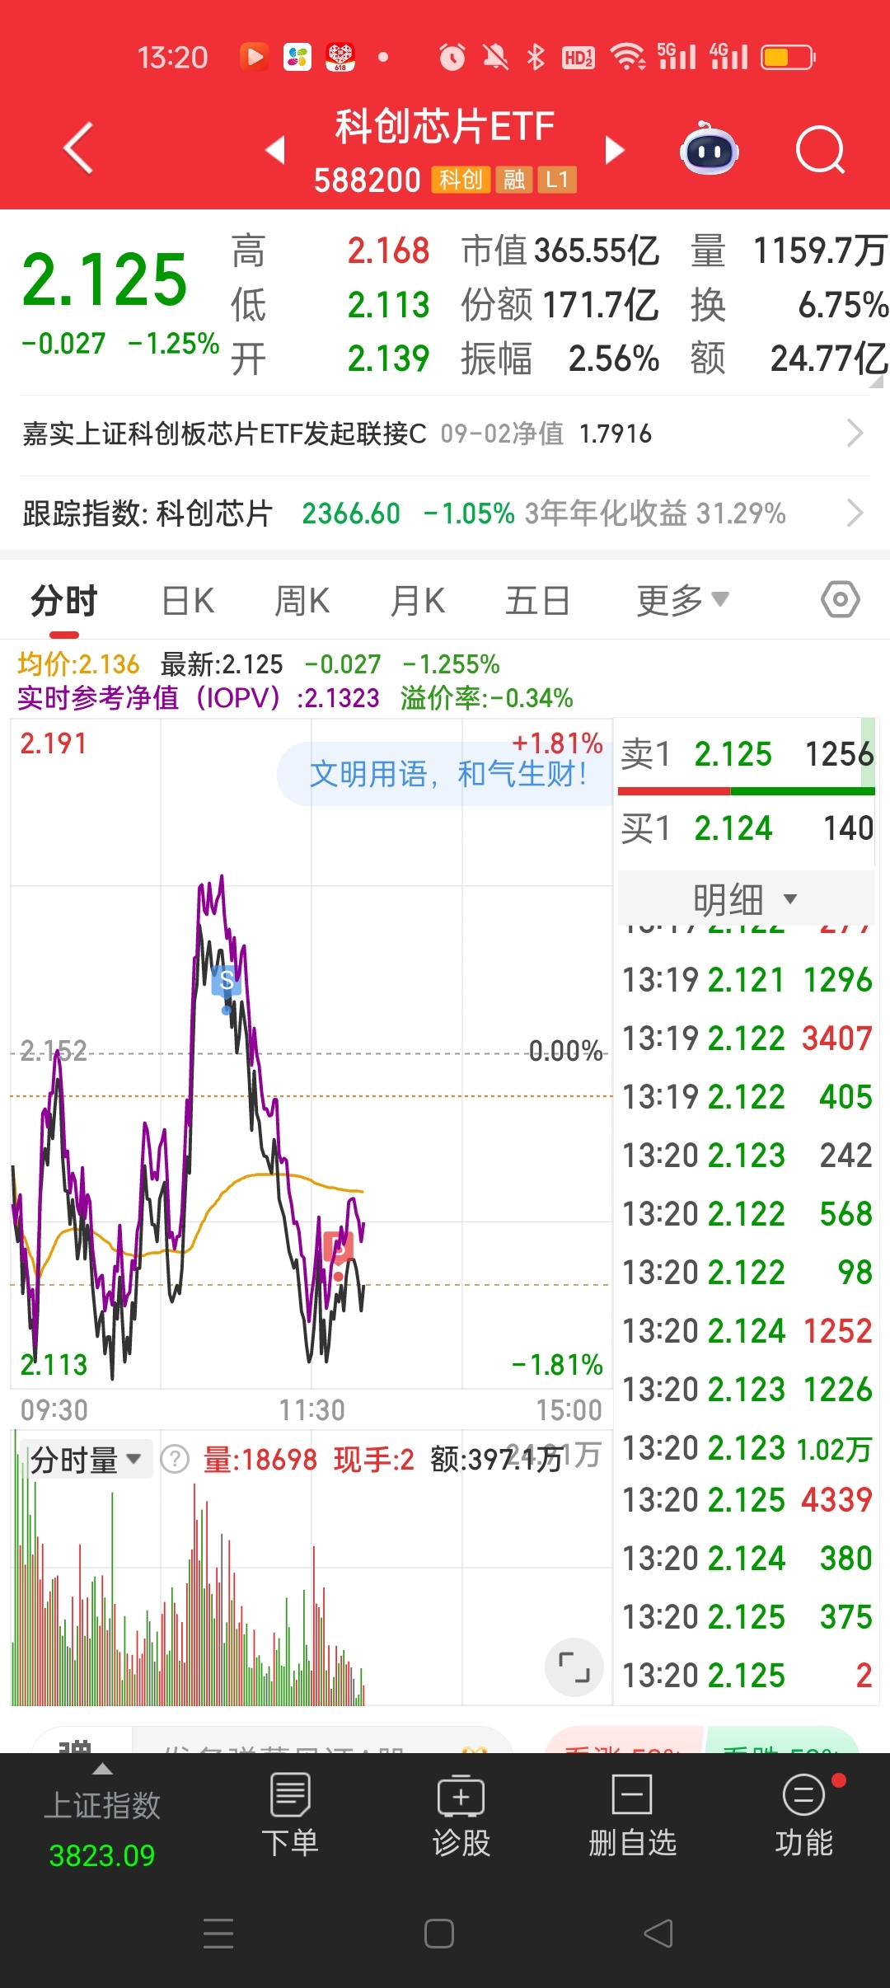Tap the blue S sell marker on chart
The image size is (890, 1988).
226,980
